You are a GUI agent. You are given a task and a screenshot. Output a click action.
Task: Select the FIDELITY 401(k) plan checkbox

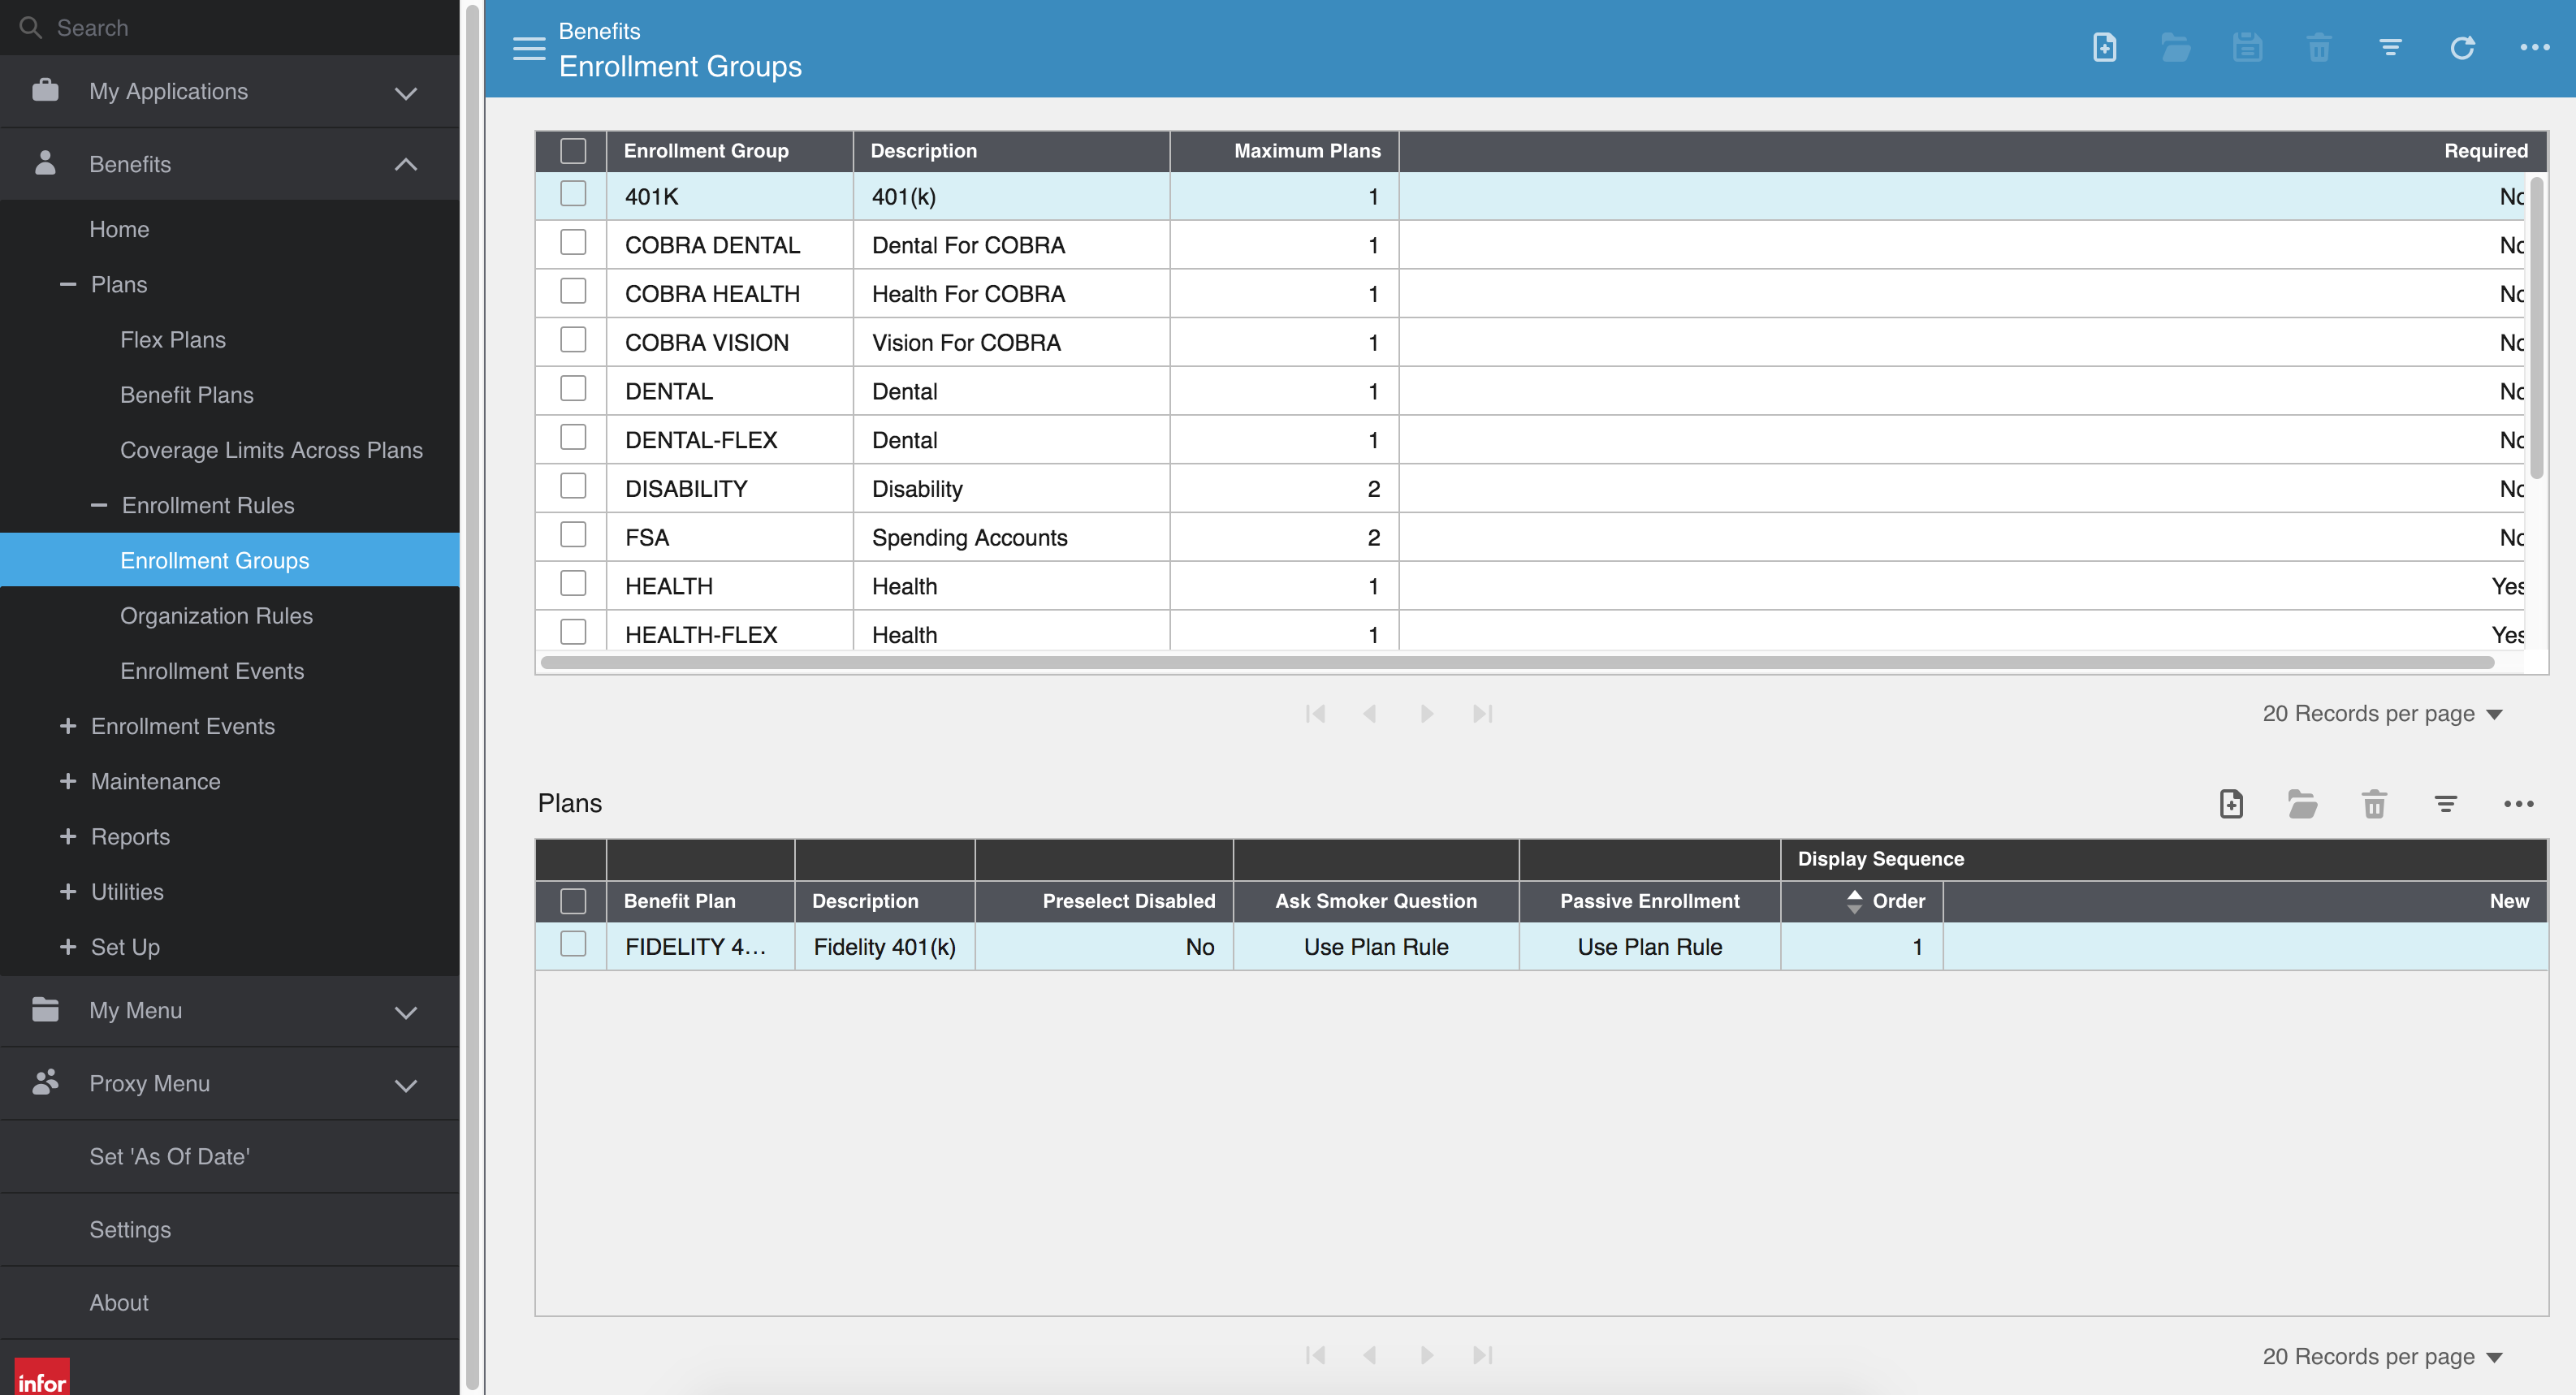[x=573, y=944]
